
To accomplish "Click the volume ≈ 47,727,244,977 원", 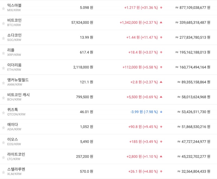I will 194,142.
